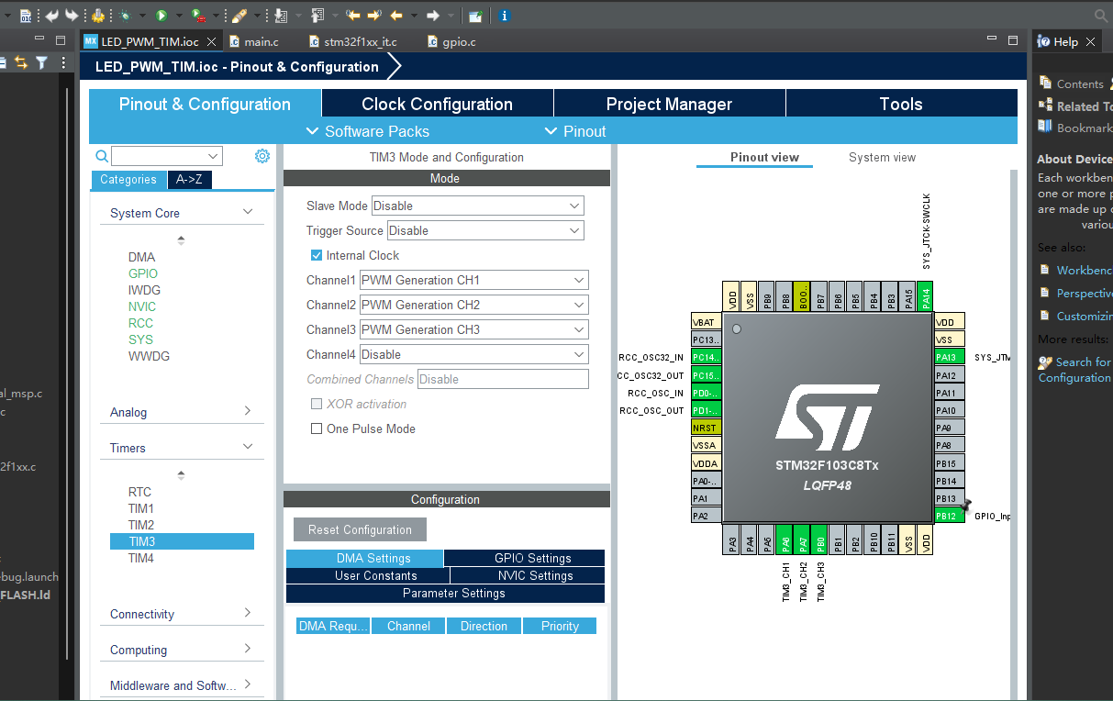Click the blue information icon
This screenshot has height=701, width=1113.
point(505,16)
